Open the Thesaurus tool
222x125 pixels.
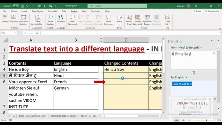[x=14, y=19]
